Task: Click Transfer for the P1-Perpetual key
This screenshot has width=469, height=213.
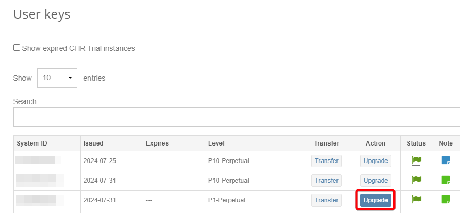Action: [326, 200]
